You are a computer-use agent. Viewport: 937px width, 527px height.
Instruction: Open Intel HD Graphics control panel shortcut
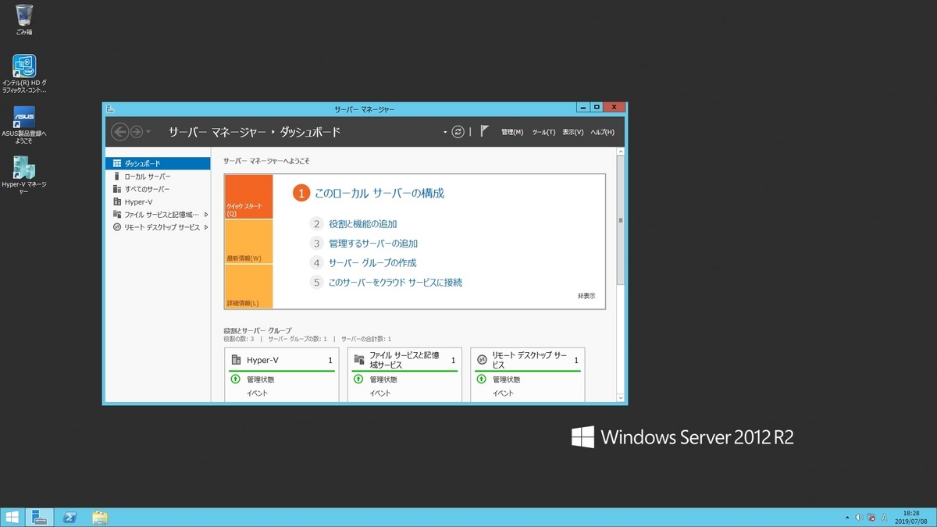tap(24, 73)
